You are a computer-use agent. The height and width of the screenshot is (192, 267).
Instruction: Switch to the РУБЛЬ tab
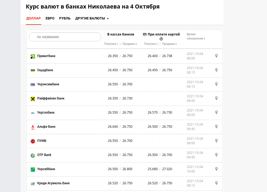[x=65, y=18]
